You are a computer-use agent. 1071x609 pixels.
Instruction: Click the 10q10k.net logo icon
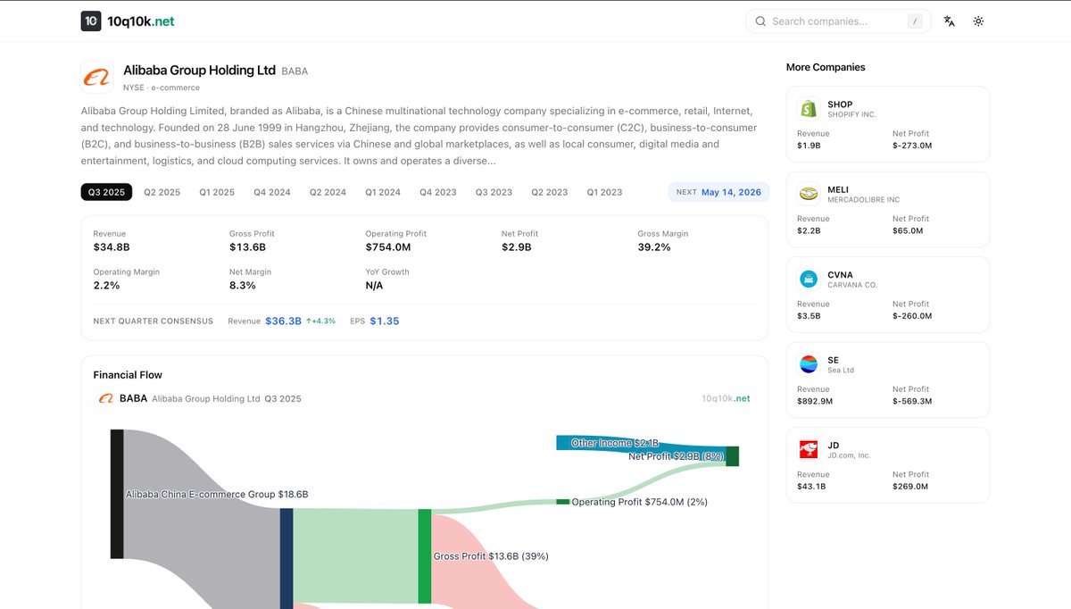(91, 21)
